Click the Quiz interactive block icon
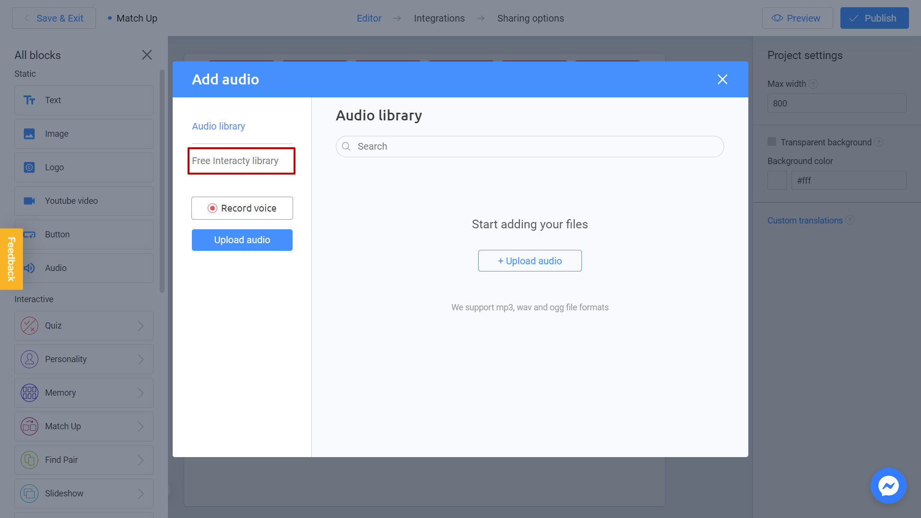Image resolution: width=921 pixels, height=518 pixels. 29,325
